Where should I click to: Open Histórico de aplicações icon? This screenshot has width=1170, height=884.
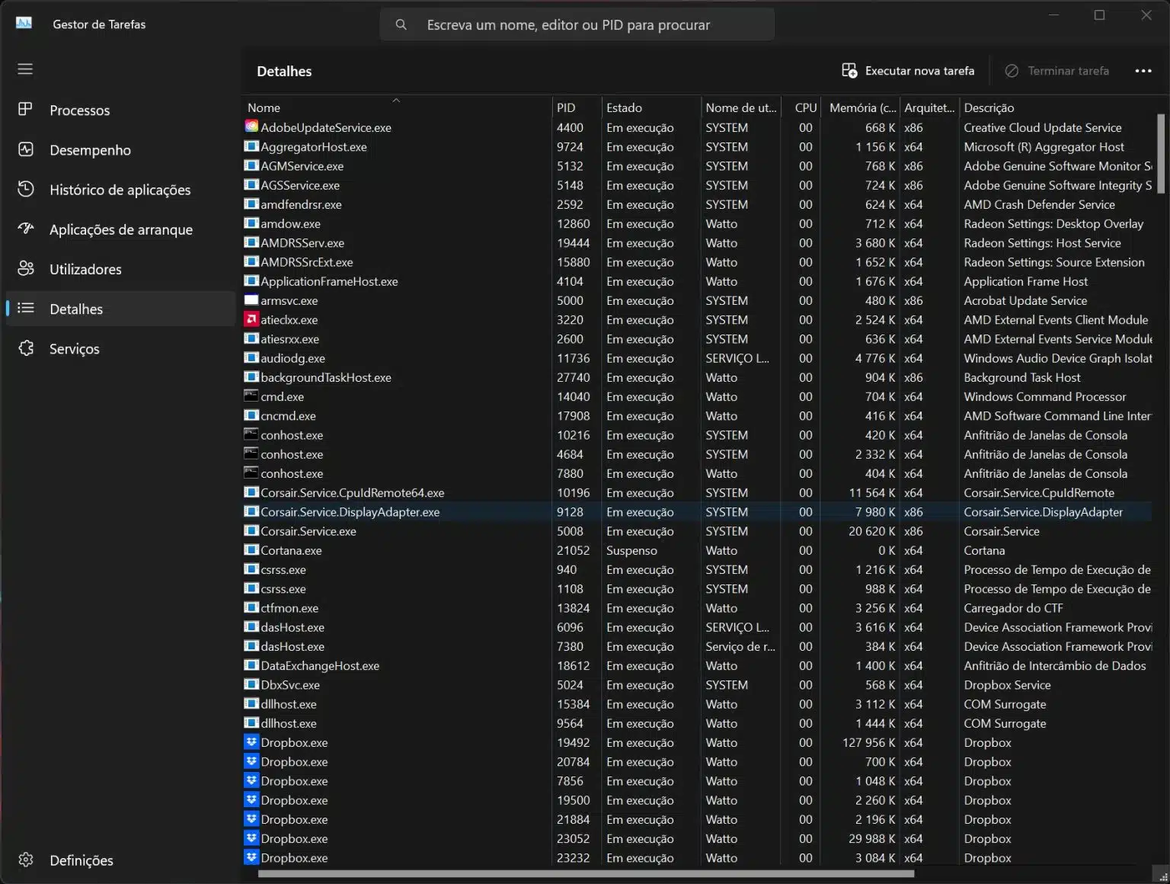point(25,189)
